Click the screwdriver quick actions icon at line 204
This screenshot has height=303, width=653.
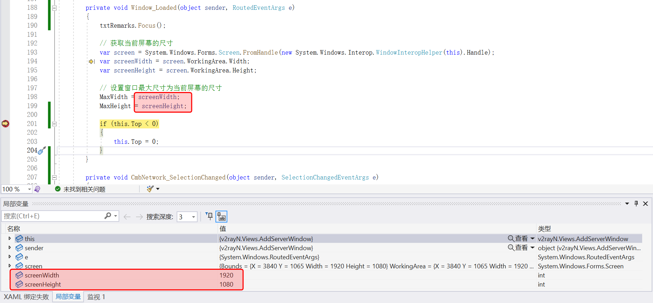[42, 151]
